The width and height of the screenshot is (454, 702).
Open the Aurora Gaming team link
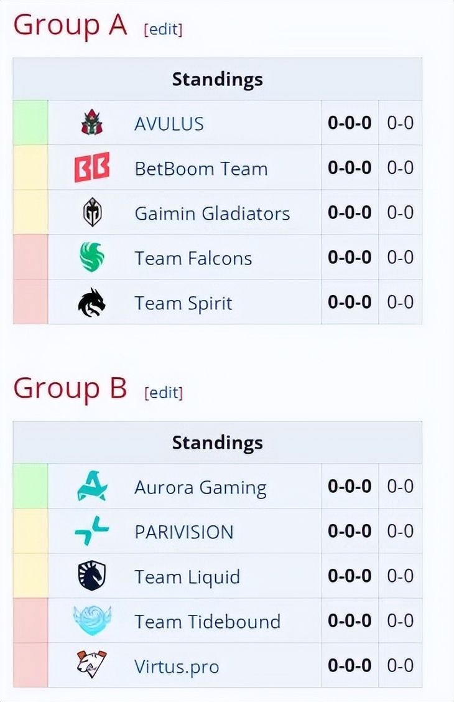[200, 488]
